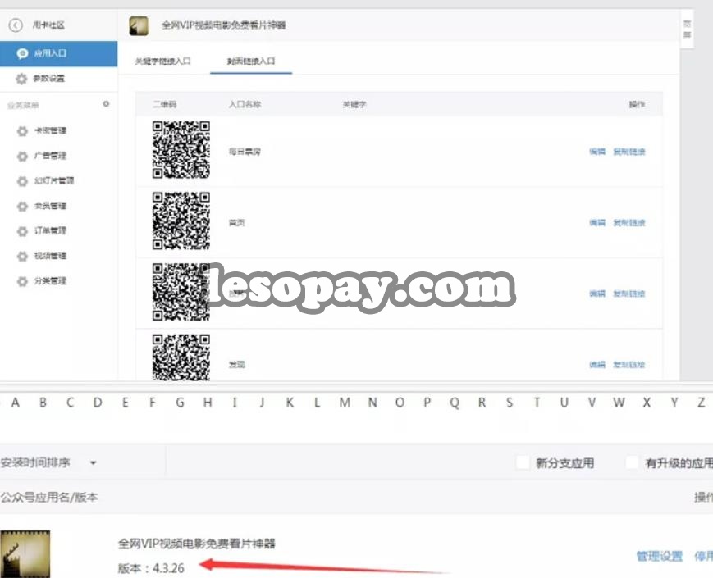Click 编辑 in the 发现 row
The width and height of the screenshot is (713, 578).
coord(597,365)
